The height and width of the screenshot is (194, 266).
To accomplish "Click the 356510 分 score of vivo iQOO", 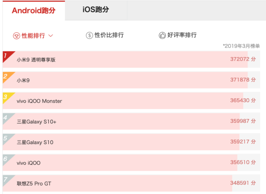I will [x=243, y=162].
